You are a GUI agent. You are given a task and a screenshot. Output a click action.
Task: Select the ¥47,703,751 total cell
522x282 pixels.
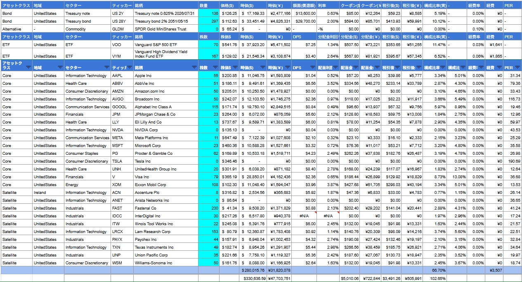point(279,278)
